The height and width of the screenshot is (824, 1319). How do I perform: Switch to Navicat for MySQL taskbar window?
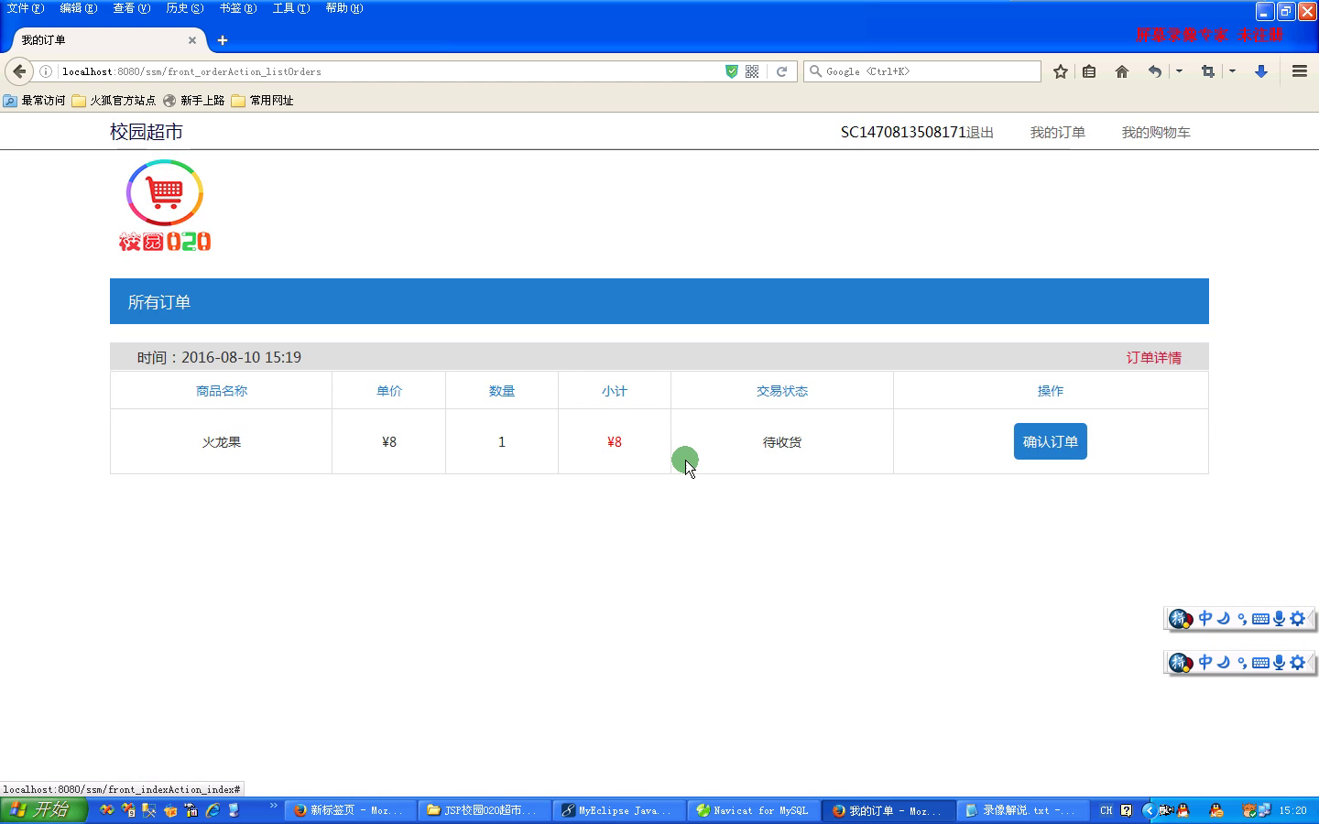[x=754, y=810]
